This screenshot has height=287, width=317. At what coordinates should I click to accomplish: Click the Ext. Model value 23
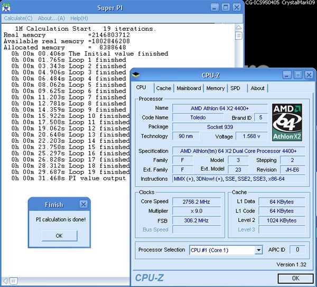tap(238, 170)
